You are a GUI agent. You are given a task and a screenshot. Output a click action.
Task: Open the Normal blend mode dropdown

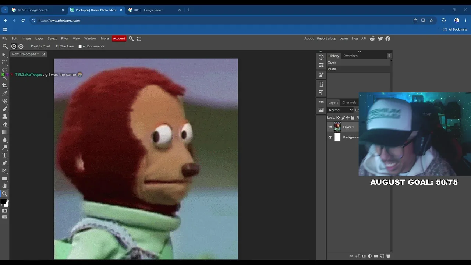click(340, 110)
